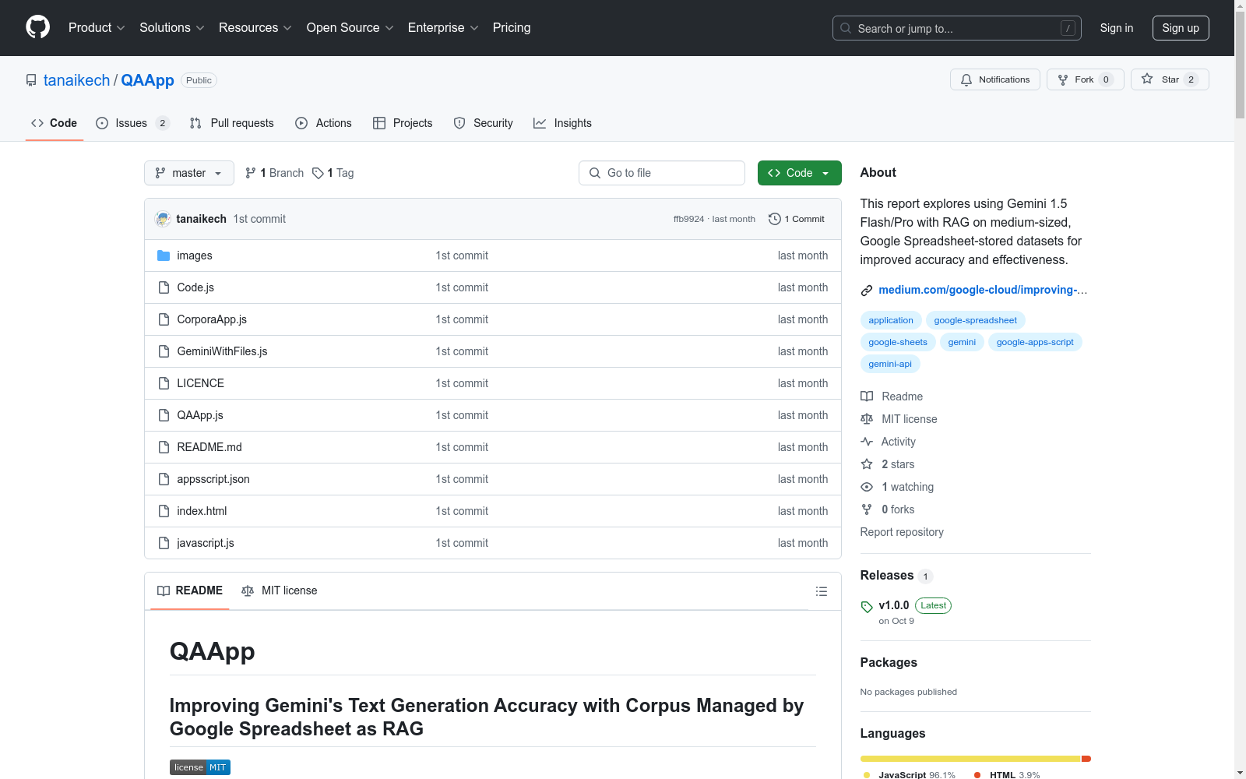This screenshot has height=779, width=1246.
Task: Expand the Open Source menu
Action: (350, 28)
